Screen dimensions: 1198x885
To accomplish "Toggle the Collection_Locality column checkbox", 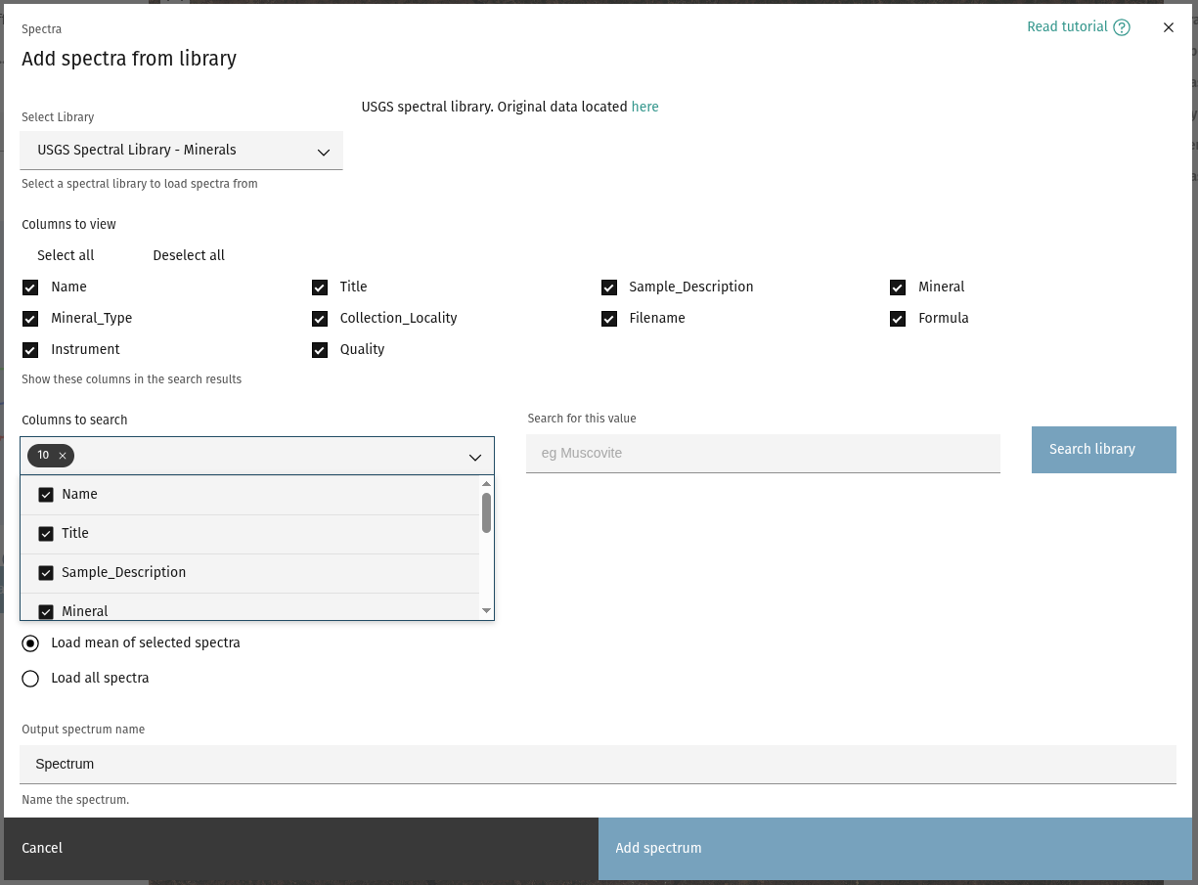I will pyautogui.click(x=320, y=319).
